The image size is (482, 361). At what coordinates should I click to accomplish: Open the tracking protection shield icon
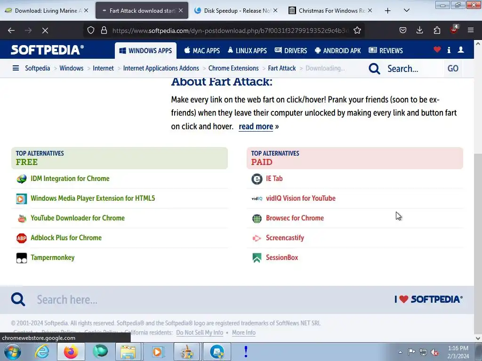coord(91,31)
